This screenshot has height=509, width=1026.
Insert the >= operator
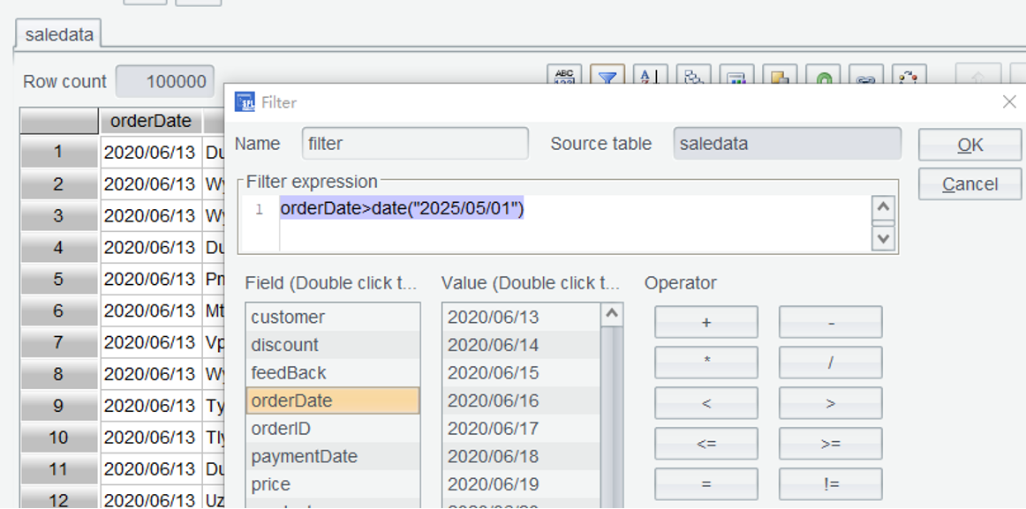830,444
